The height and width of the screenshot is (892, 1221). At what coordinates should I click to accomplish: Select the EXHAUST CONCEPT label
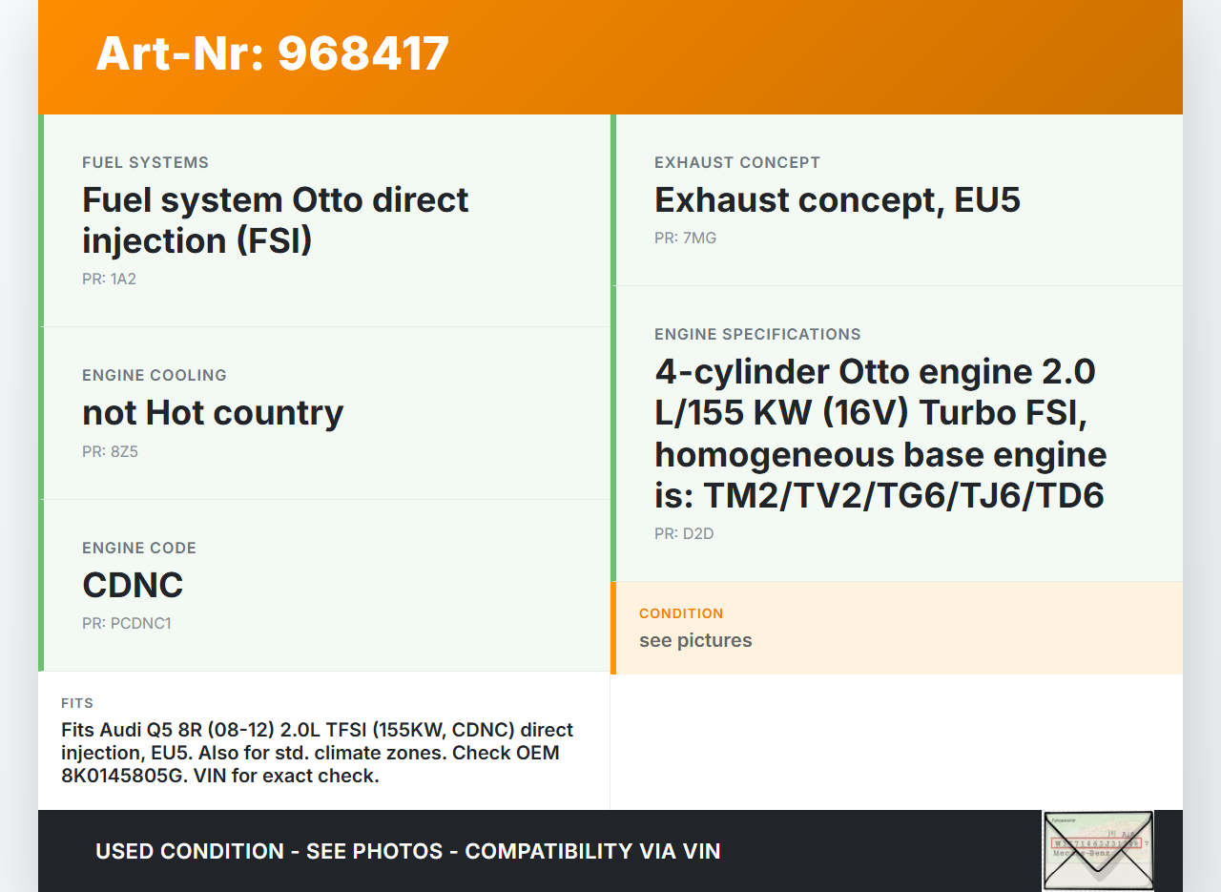736,162
